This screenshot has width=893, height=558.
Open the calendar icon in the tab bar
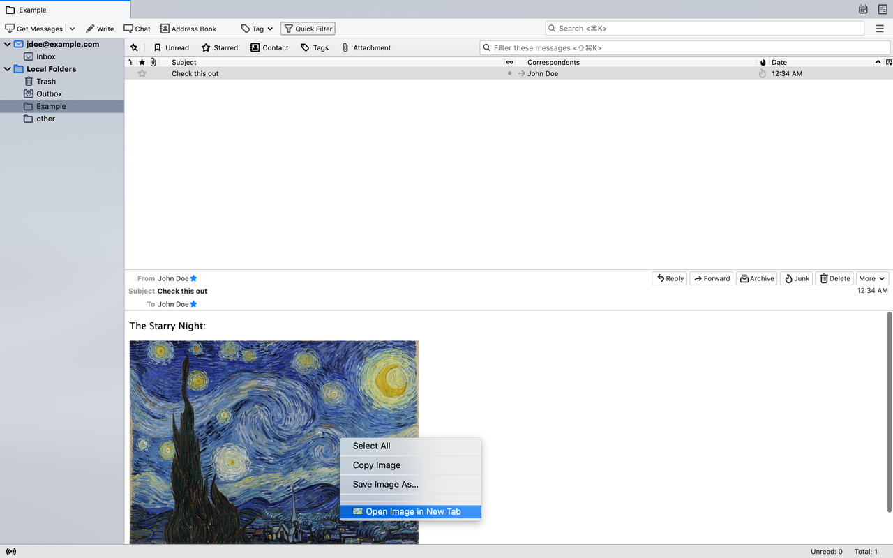[x=863, y=10]
